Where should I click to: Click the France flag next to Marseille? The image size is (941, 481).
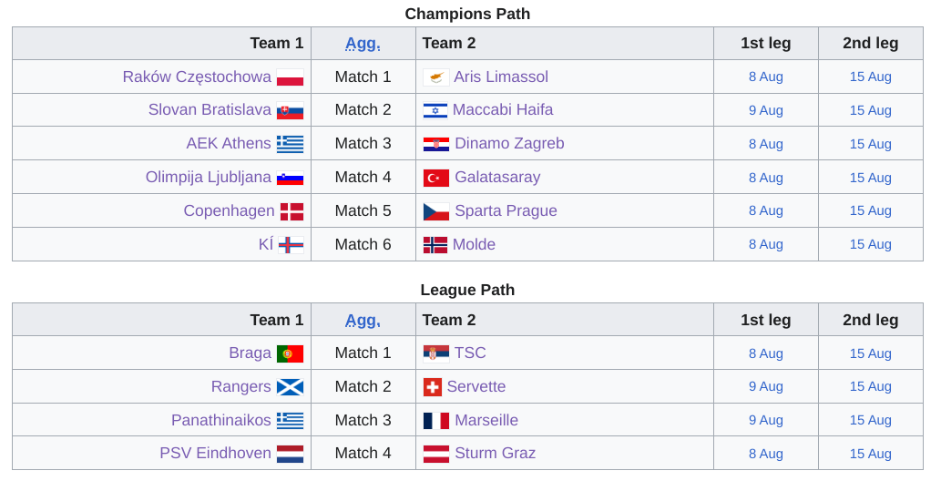pyautogui.click(x=436, y=420)
